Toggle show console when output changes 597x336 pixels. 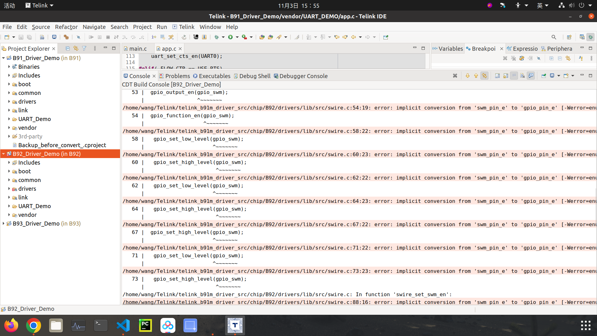(531, 76)
